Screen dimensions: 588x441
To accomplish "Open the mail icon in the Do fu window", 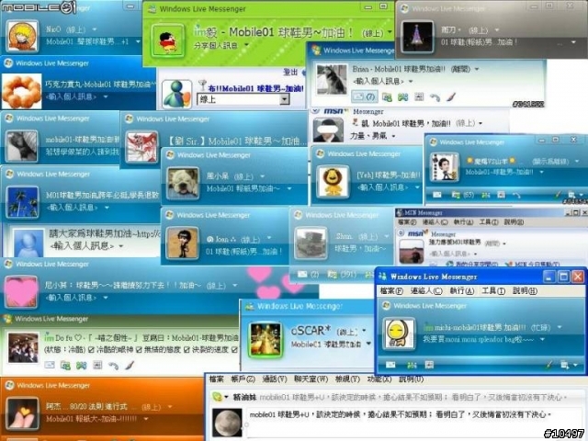I will [50, 365].
